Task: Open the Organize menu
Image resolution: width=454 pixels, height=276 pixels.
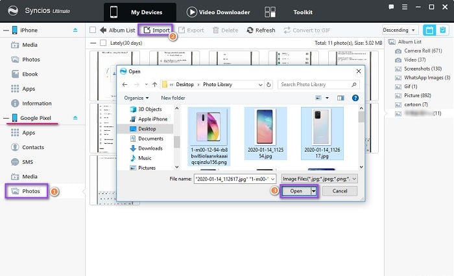Action: pyautogui.click(x=136, y=98)
